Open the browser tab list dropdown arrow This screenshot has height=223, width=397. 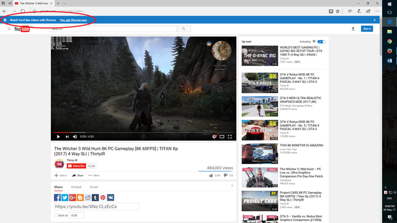[65, 3]
